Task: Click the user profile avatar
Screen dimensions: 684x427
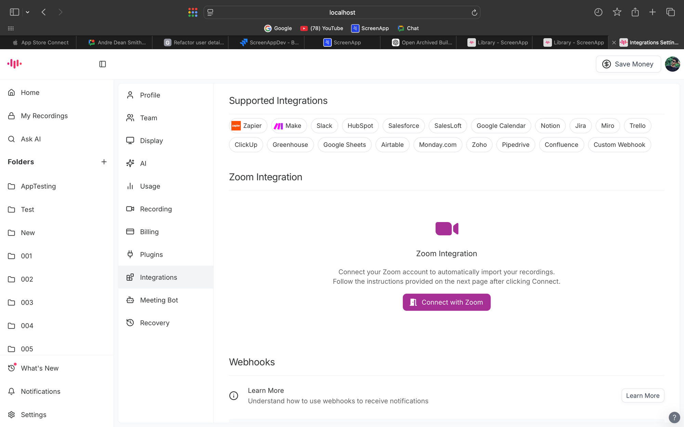Action: (x=672, y=64)
